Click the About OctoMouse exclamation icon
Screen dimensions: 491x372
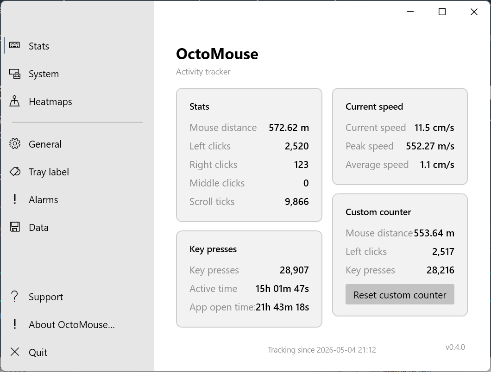click(x=15, y=324)
